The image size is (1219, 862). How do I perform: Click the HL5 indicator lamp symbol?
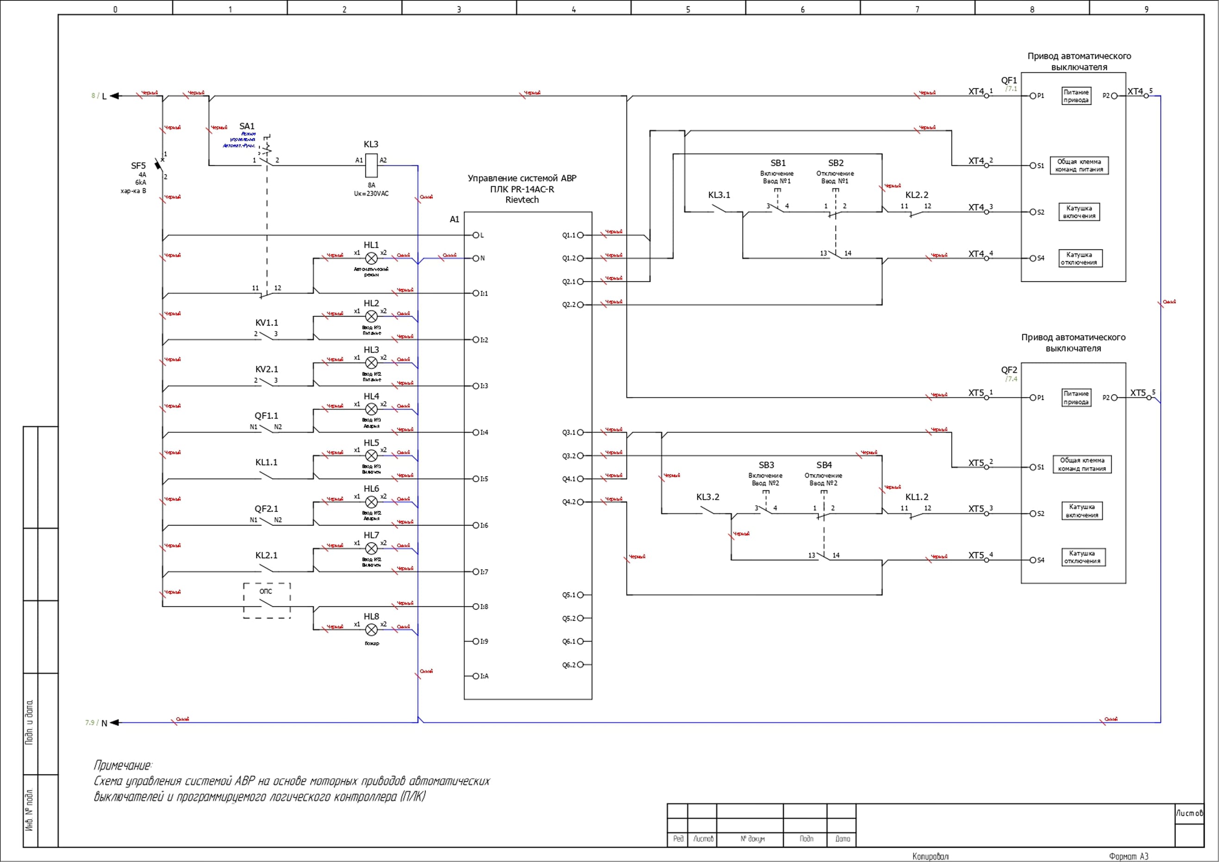click(x=372, y=456)
